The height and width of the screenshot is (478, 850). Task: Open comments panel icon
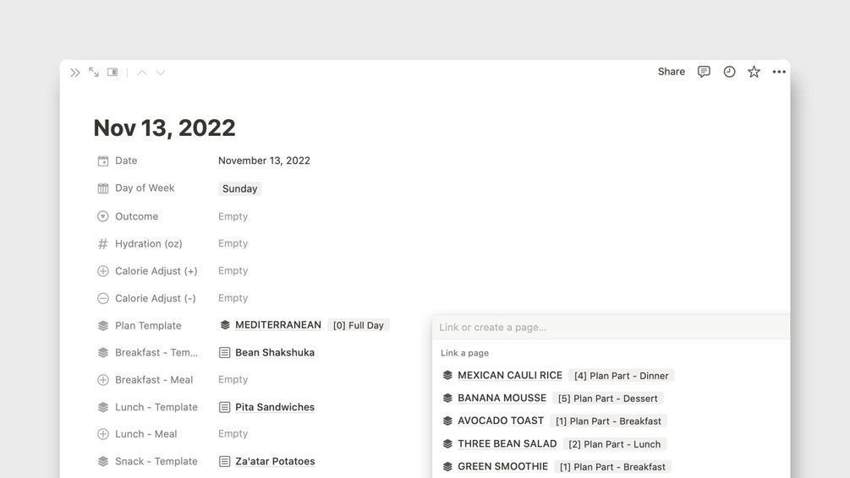coord(704,72)
